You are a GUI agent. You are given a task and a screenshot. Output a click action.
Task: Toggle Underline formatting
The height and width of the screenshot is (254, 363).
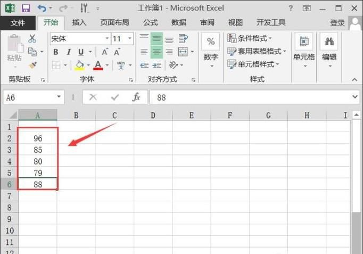click(81, 52)
